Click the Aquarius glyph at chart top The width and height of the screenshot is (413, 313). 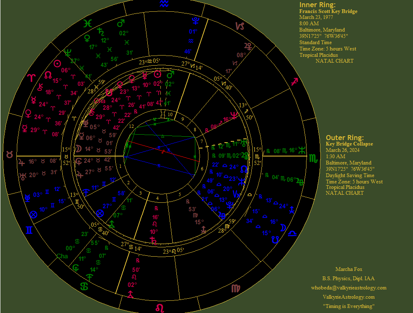click(x=164, y=4)
